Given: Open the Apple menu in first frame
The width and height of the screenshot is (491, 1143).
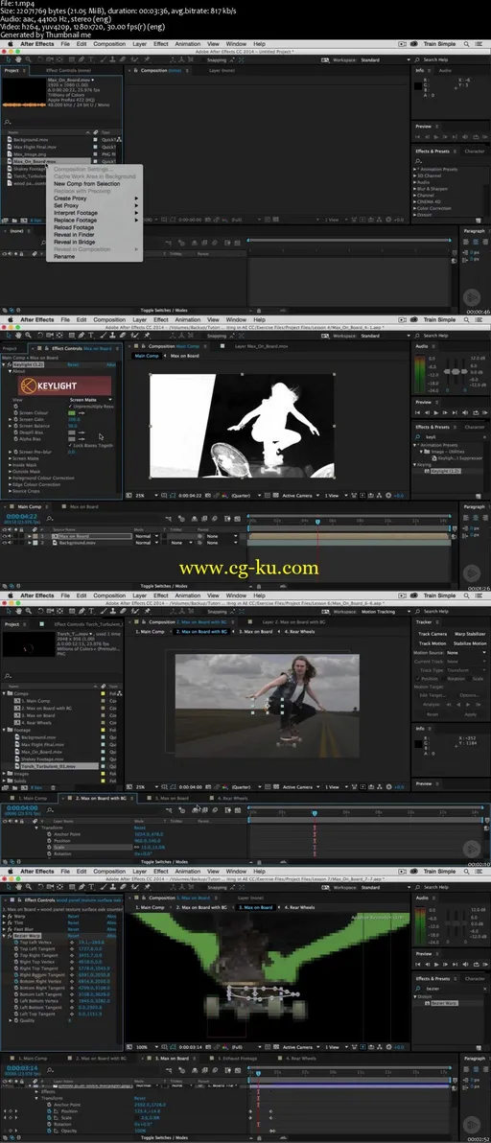Looking at the screenshot, I should [x=10, y=44].
